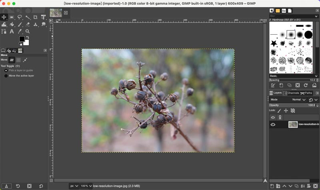The height and width of the screenshot is (190, 320).
Task: Select the Bucket Fill tool
Action: (x=12, y=24)
